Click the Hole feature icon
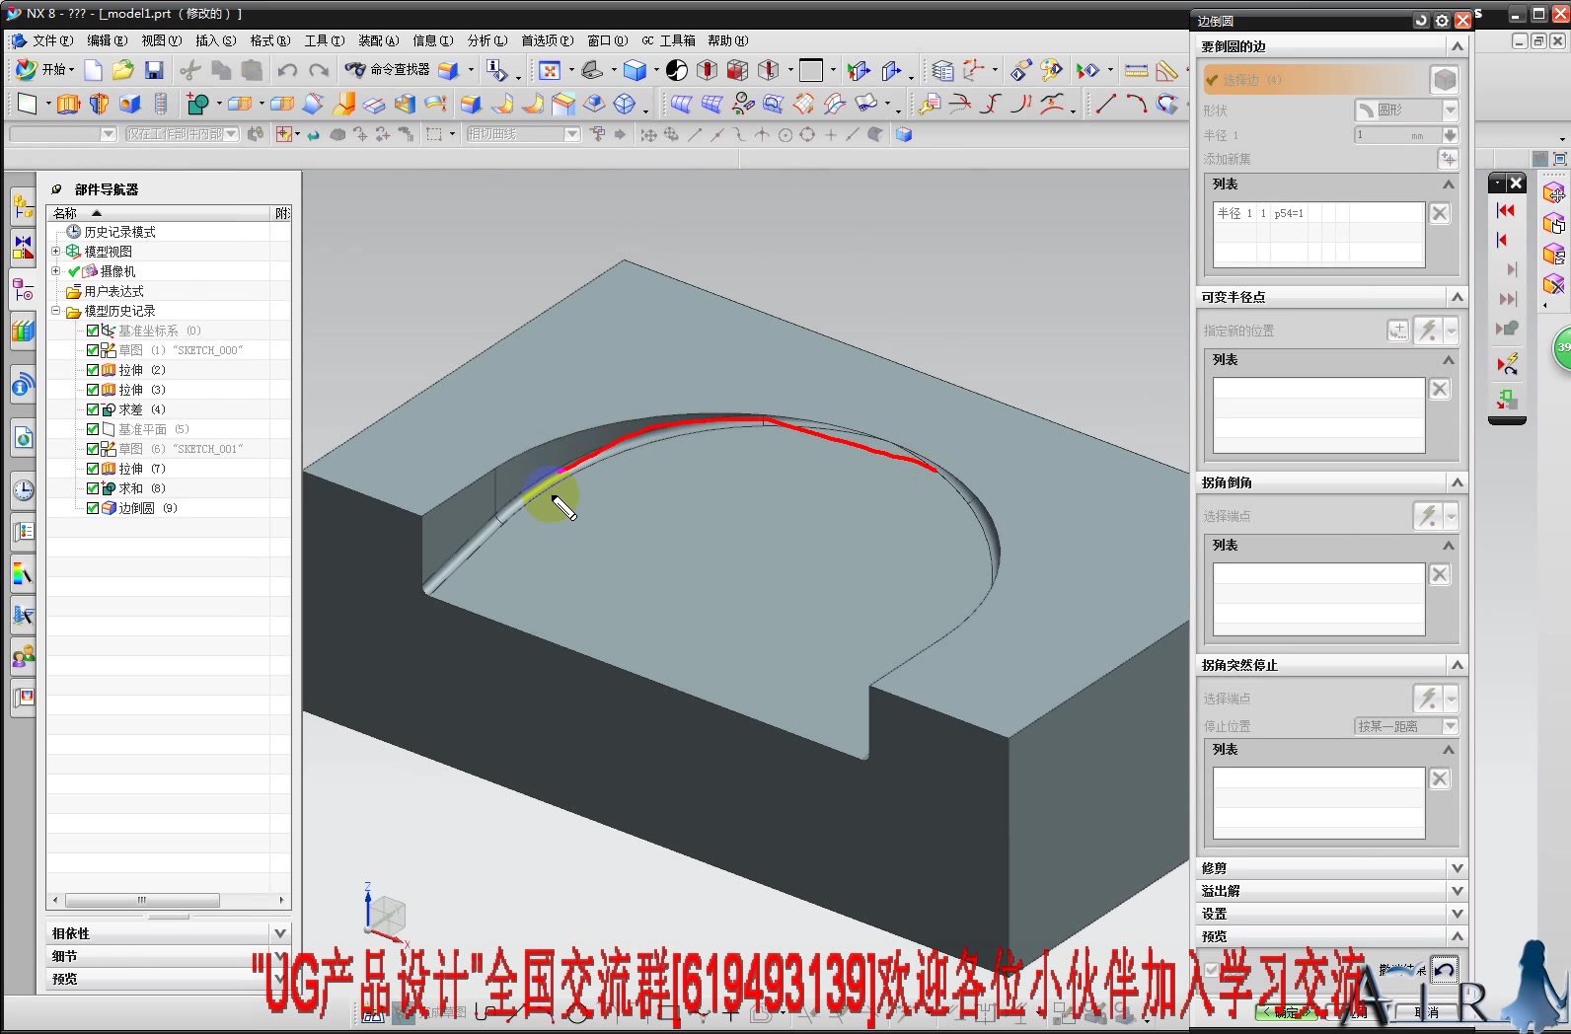Viewport: 1571px width, 1034px height. click(x=129, y=104)
